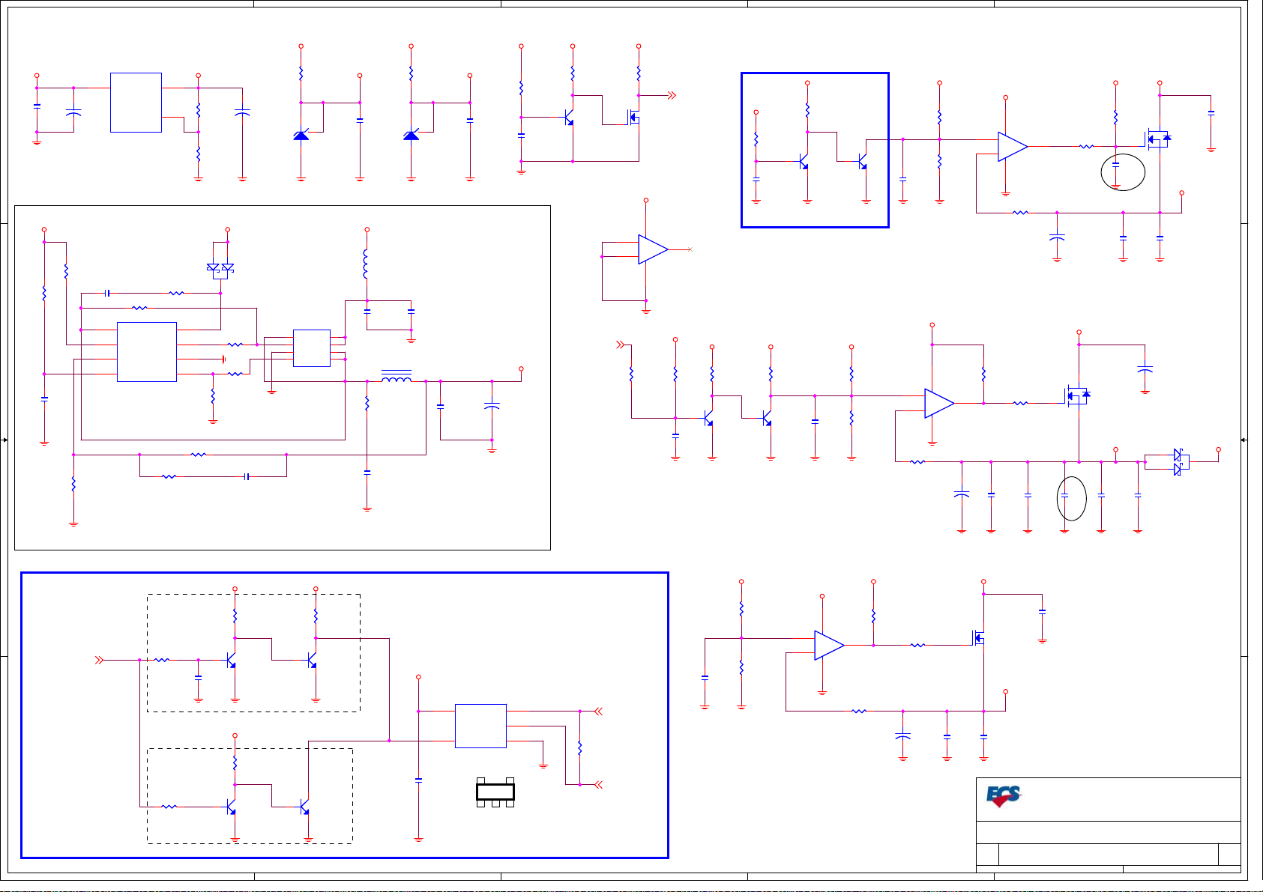
Task: Select the large controller IC rectangle in the regulator block
Action: coord(147,352)
